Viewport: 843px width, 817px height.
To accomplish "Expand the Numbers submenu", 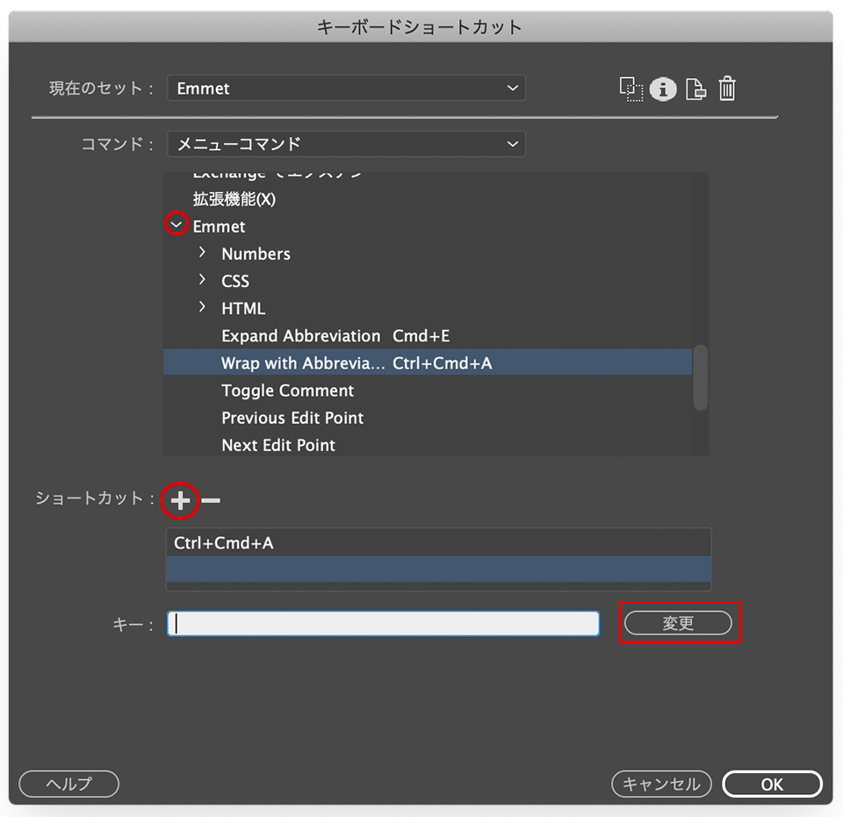I will (203, 253).
